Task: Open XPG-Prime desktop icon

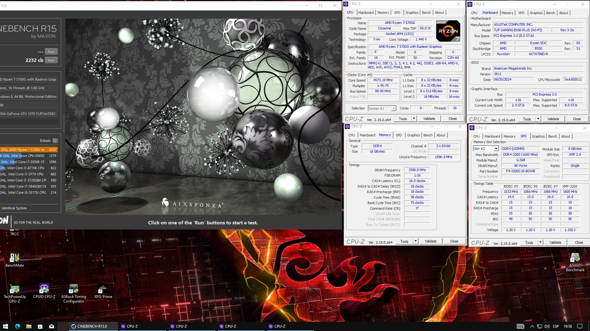Action: click(x=103, y=291)
